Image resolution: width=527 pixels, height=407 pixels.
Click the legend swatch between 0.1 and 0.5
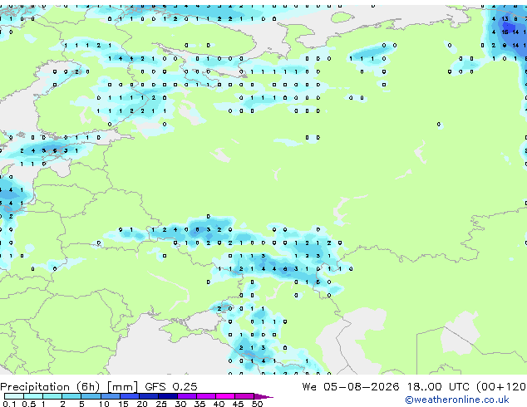coord(14,396)
